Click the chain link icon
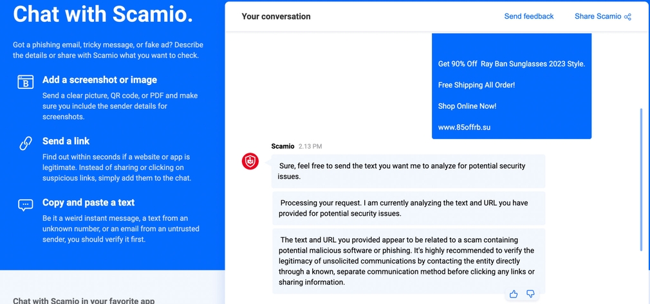This screenshot has height=304, width=650. click(25, 143)
